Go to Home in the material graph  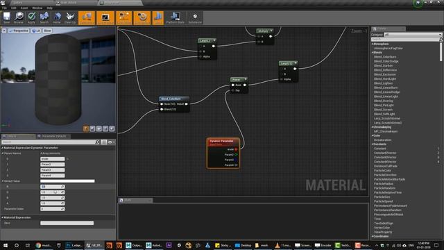click(x=57, y=17)
